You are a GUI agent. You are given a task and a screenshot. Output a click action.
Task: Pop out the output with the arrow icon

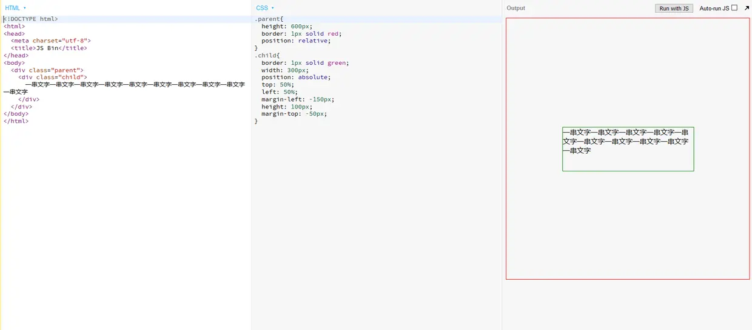[x=747, y=8]
